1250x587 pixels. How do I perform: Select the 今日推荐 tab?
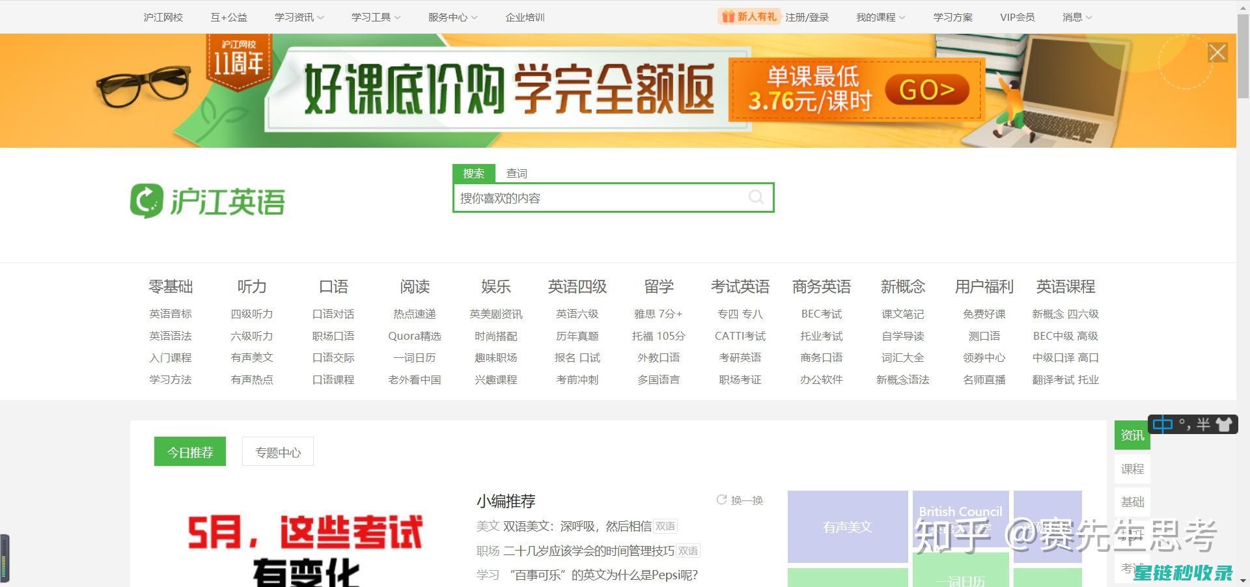click(x=190, y=452)
